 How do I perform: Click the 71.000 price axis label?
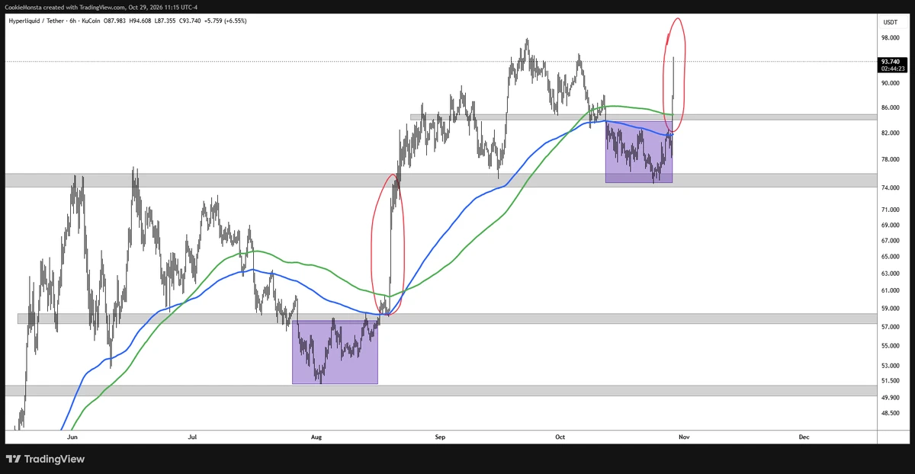pyautogui.click(x=891, y=210)
